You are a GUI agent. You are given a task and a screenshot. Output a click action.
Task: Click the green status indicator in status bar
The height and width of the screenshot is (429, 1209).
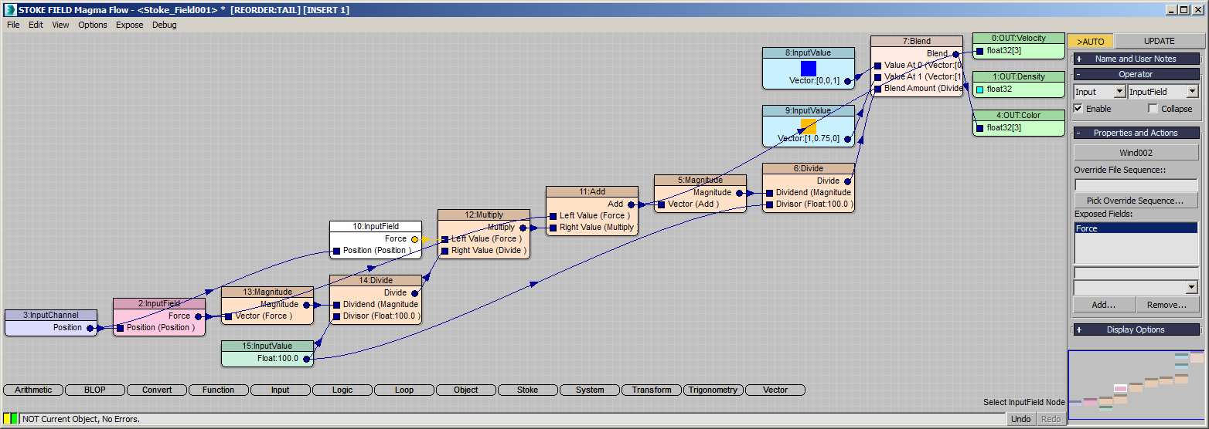pyautogui.click(x=14, y=419)
